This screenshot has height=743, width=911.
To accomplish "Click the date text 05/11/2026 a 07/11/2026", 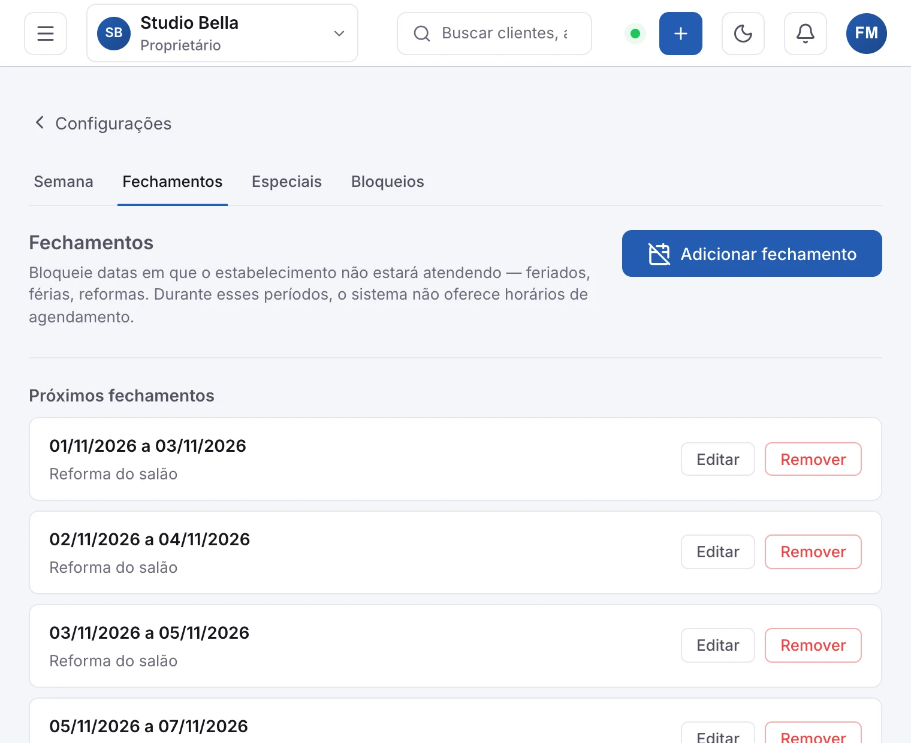I will click(x=149, y=726).
